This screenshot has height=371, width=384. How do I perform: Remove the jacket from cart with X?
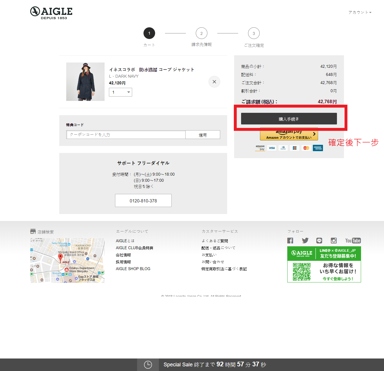pos(214,82)
